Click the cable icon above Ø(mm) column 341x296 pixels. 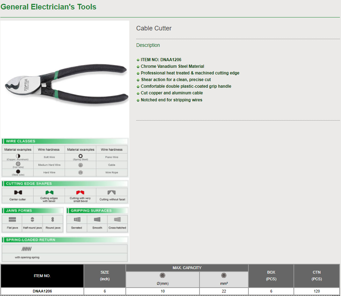162,275
